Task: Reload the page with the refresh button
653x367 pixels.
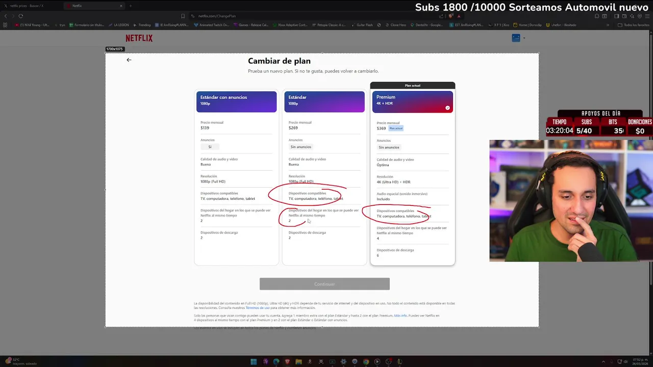Action: pyautogui.click(x=20, y=16)
